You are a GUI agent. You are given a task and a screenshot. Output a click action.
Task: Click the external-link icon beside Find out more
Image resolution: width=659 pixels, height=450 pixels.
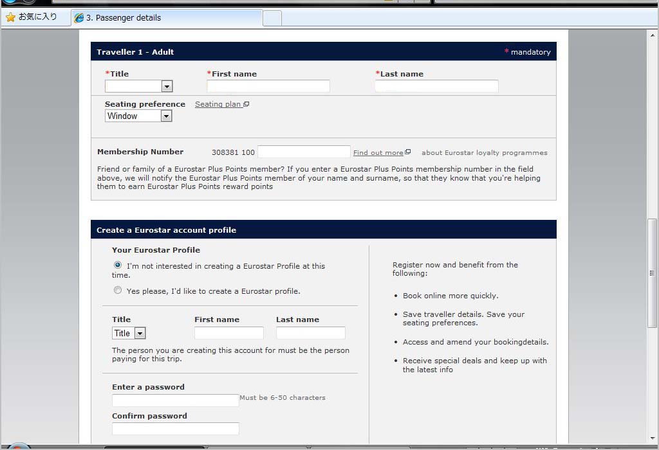pos(407,152)
